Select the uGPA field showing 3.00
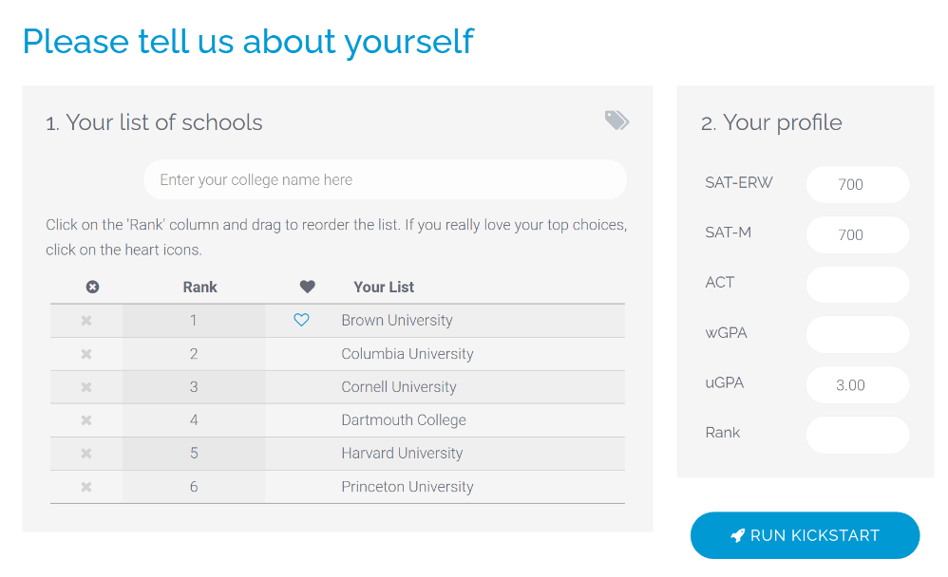Screen dimensions: 948x577 click(857, 385)
